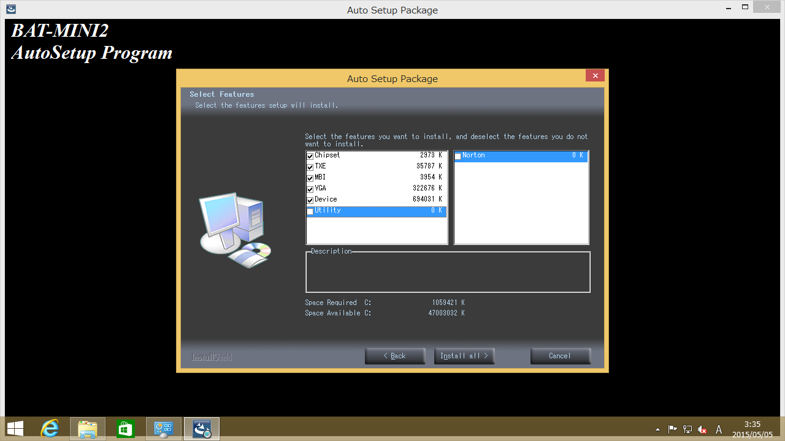Show hidden icons tray arrow
785x441 pixels.
pyautogui.click(x=658, y=429)
